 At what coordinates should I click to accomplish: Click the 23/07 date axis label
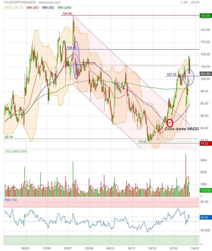point(68,248)
